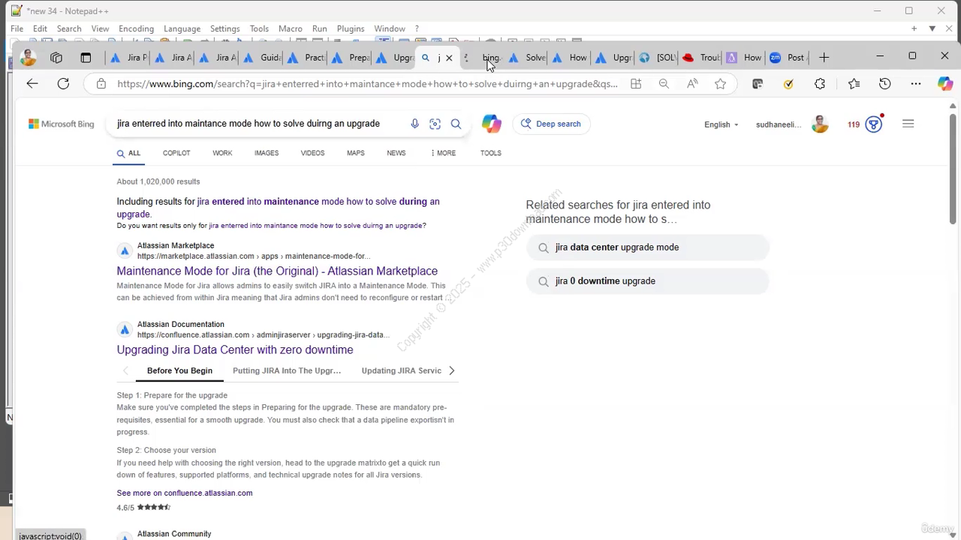The image size is (961, 540).
Task: Open Copilot sidebar in Edge toolbar
Action: click(945, 84)
